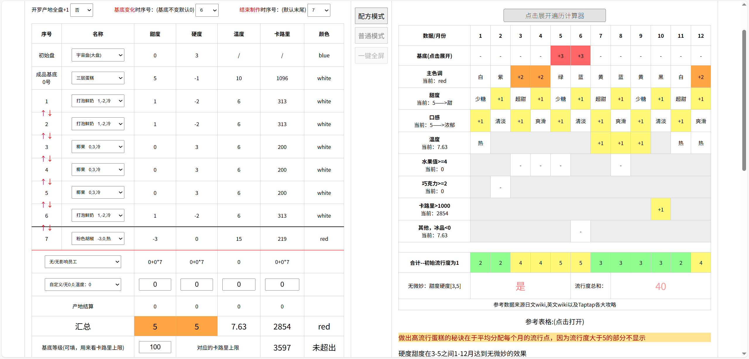
Task: Open the 开罗产地全盘+1 dropdown showing 否
Action: [82, 10]
